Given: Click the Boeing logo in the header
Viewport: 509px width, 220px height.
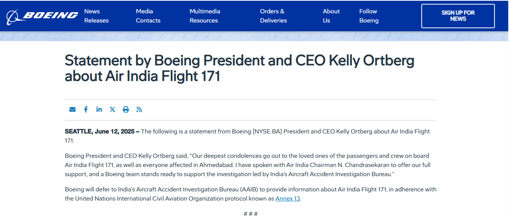Looking at the screenshot, I should [x=42, y=16].
